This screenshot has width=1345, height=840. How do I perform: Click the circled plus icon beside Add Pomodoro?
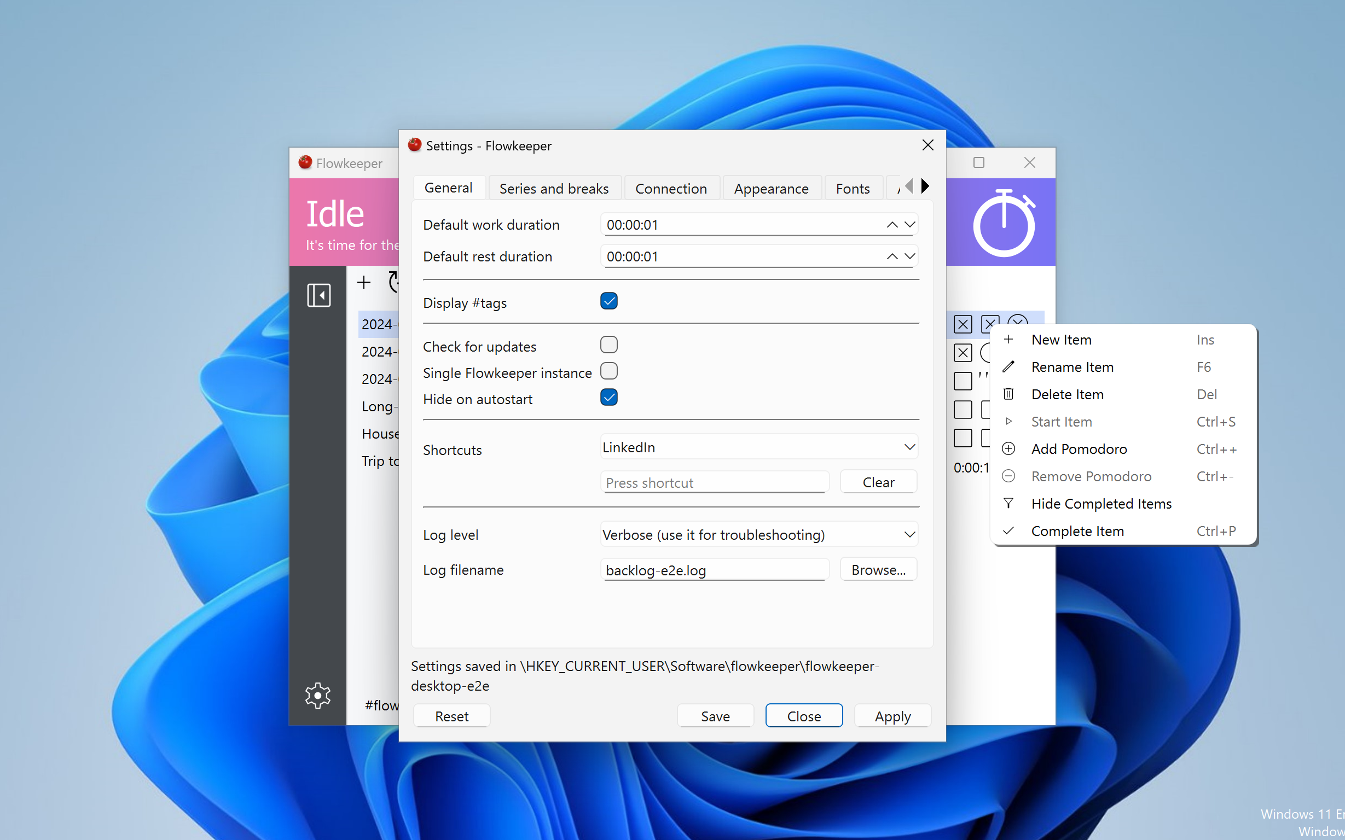[1009, 449]
